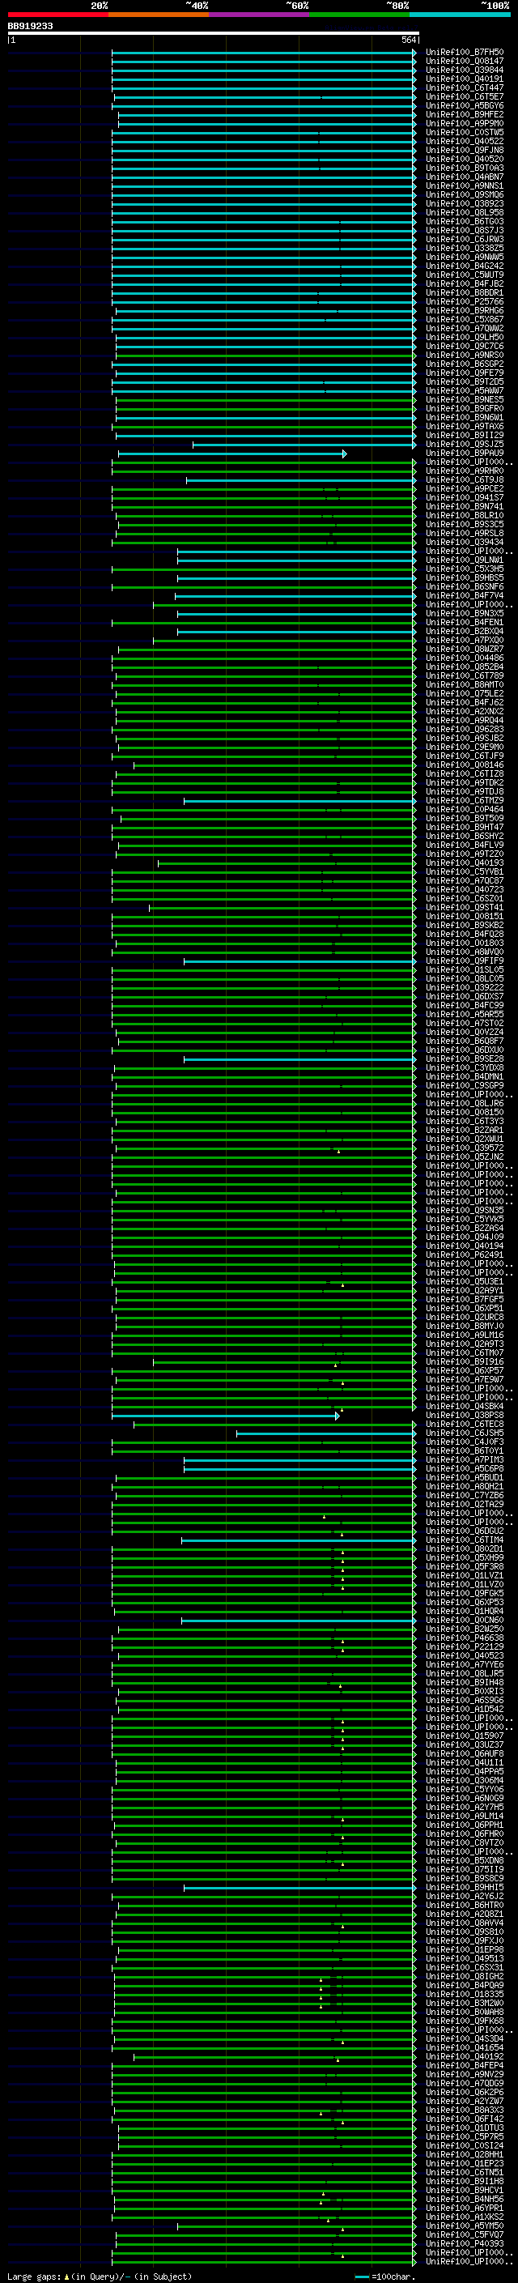Select the UniRef100_Q9LH50 label

[x=465, y=338]
